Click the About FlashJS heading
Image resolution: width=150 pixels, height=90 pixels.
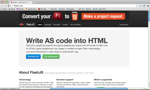31,72
